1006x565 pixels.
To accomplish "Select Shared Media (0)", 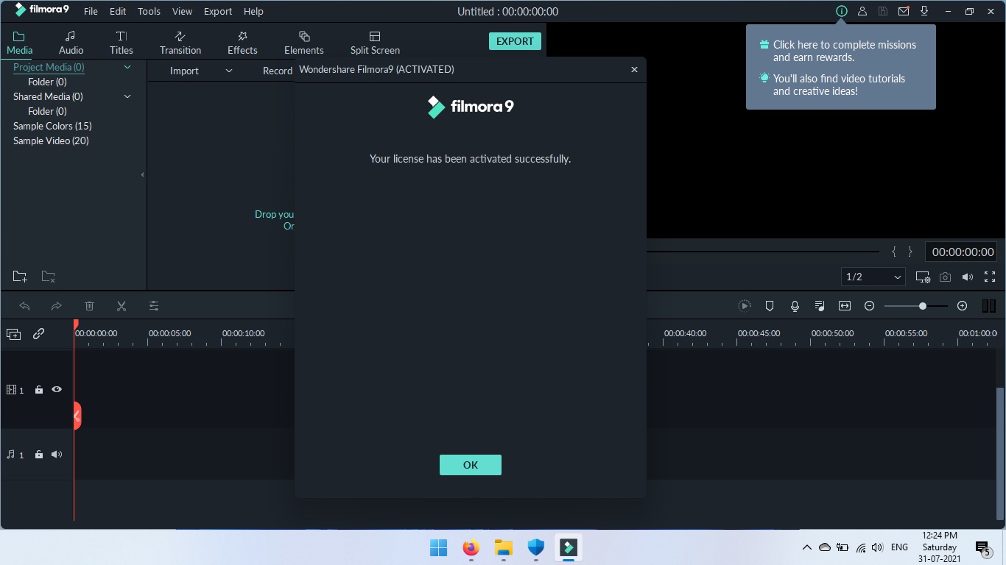I will click(x=48, y=96).
